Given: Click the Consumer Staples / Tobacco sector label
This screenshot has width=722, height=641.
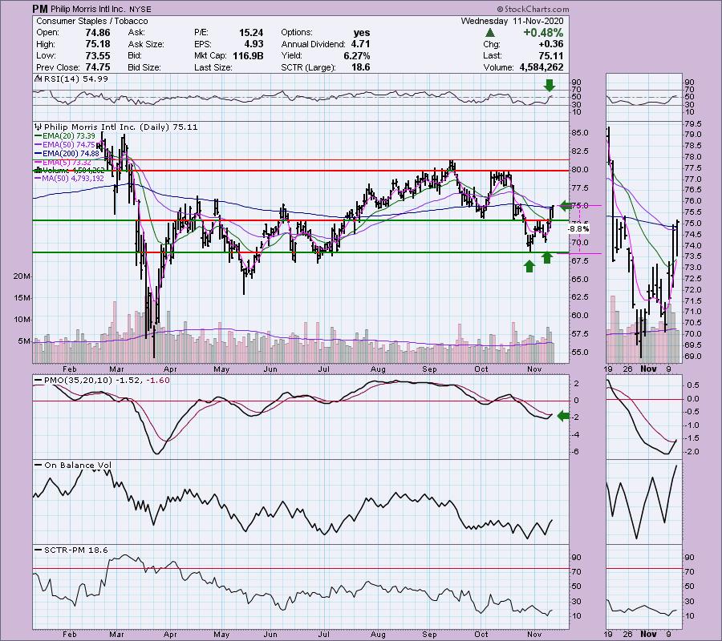Looking at the screenshot, I should click(x=92, y=21).
